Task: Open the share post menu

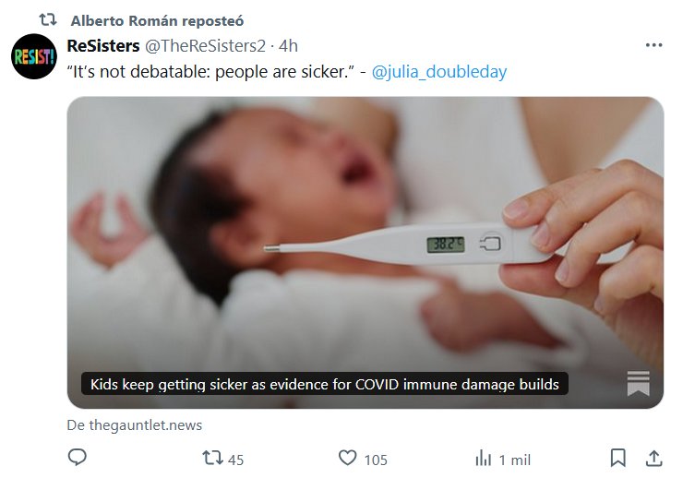Action: point(653,458)
